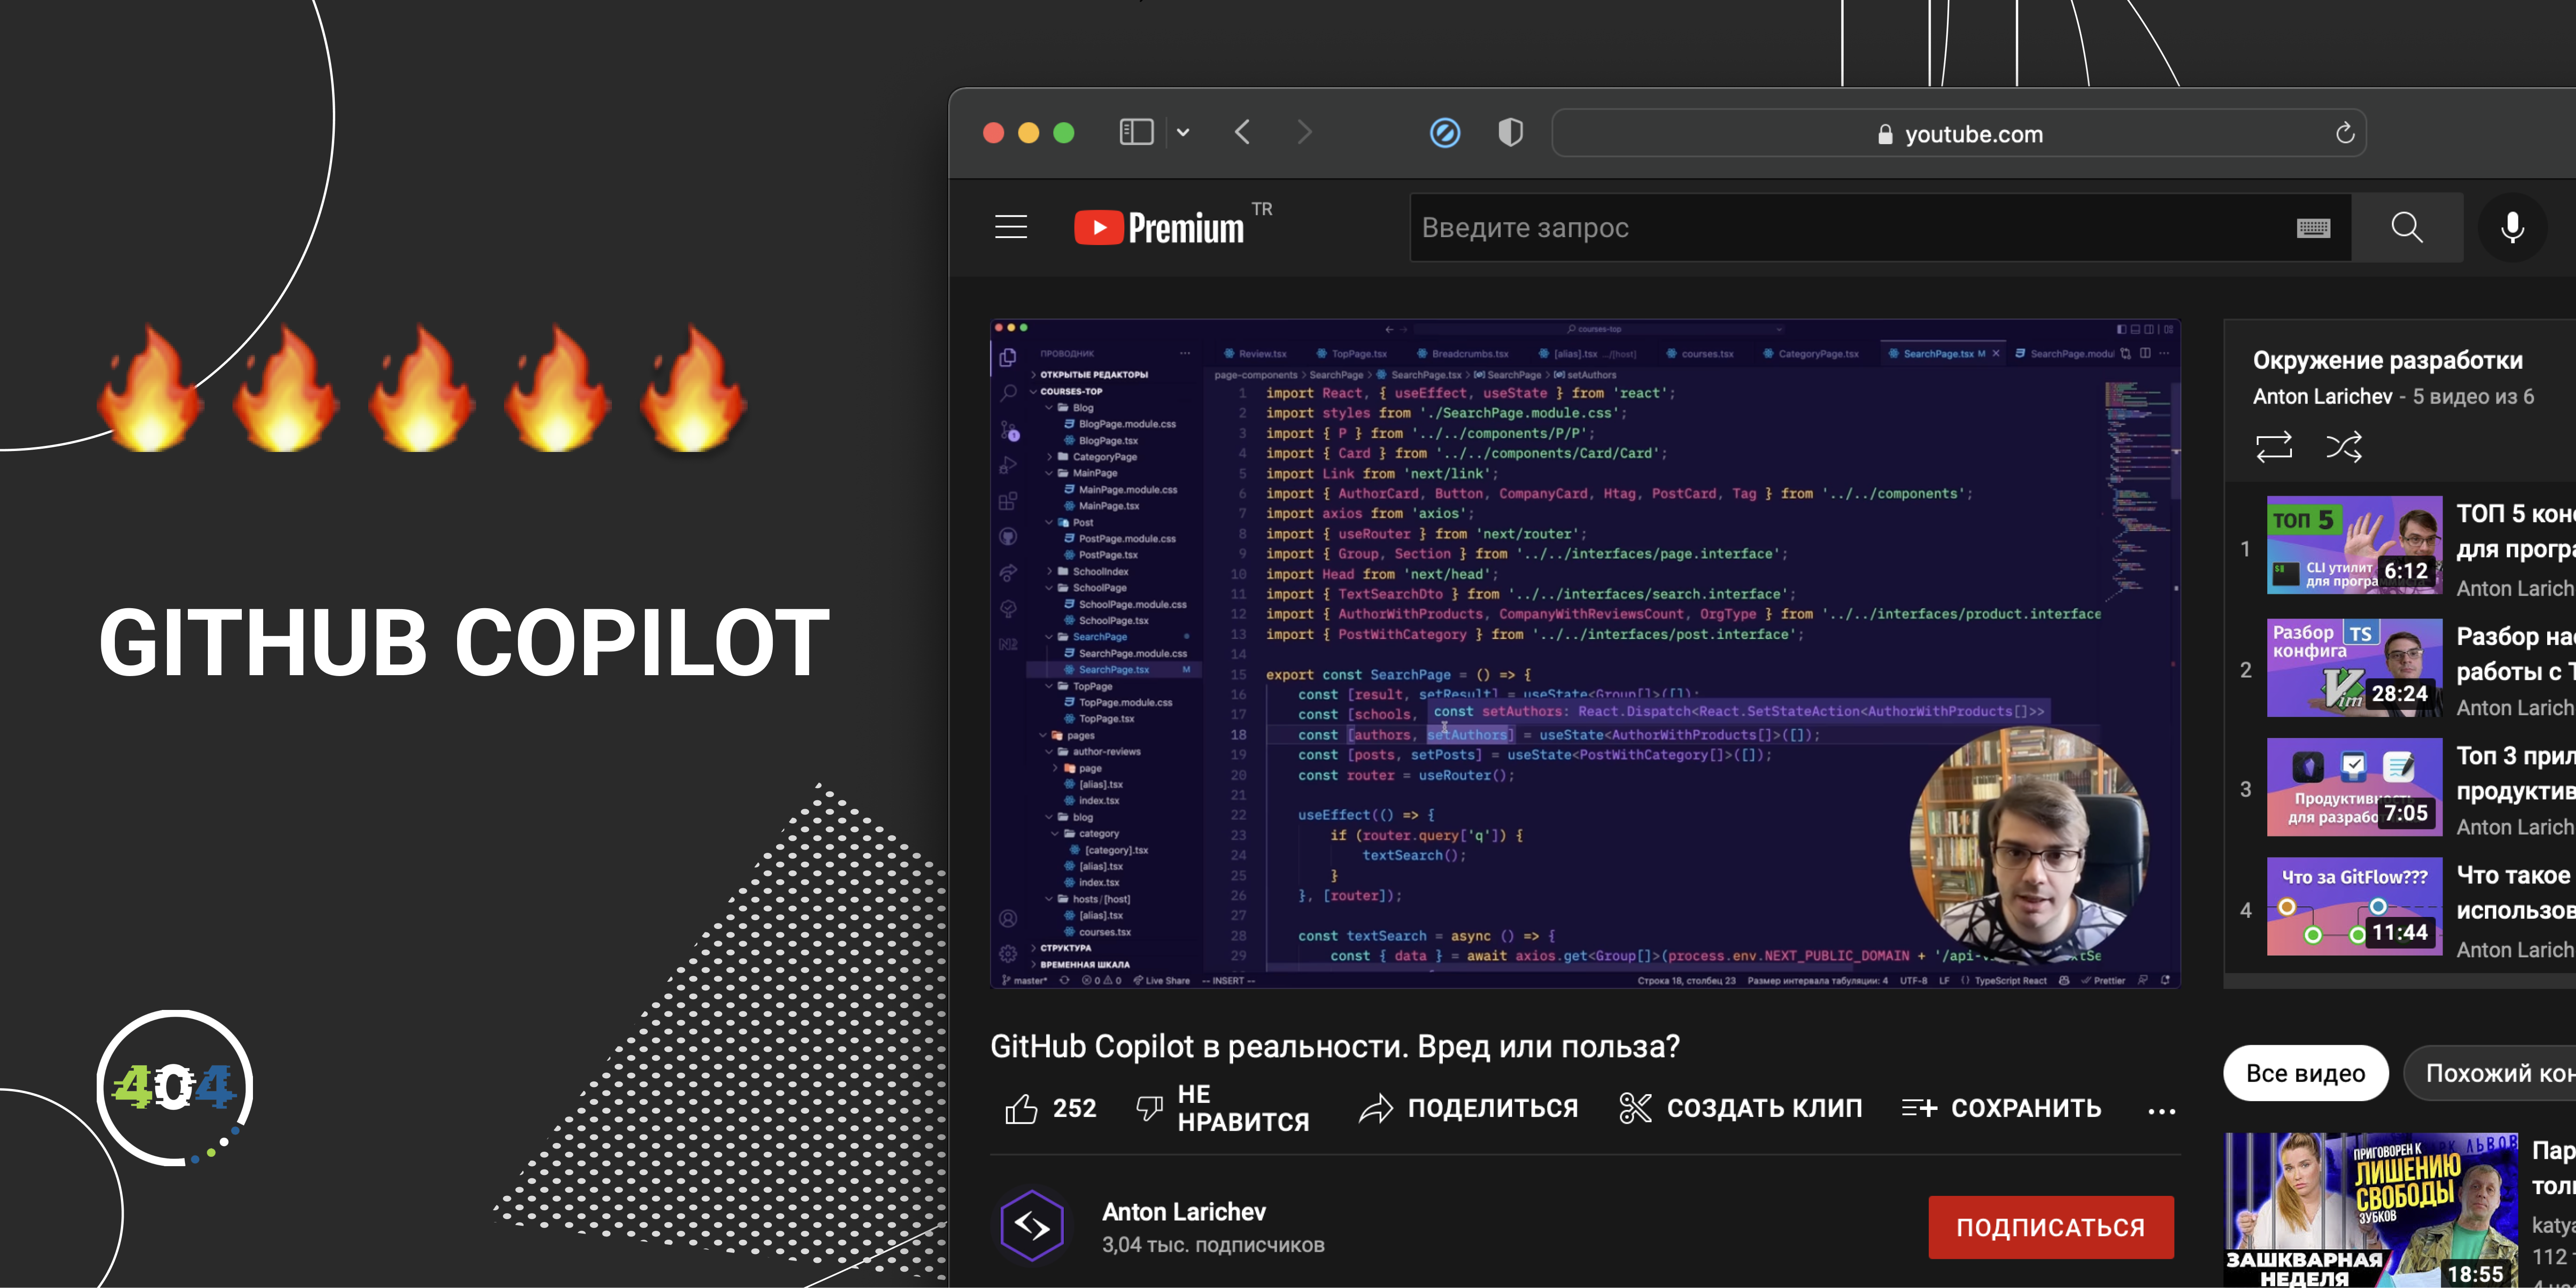2576x1288 pixels.
Task: Click Live Share in status bar
Action: coord(1161,981)
